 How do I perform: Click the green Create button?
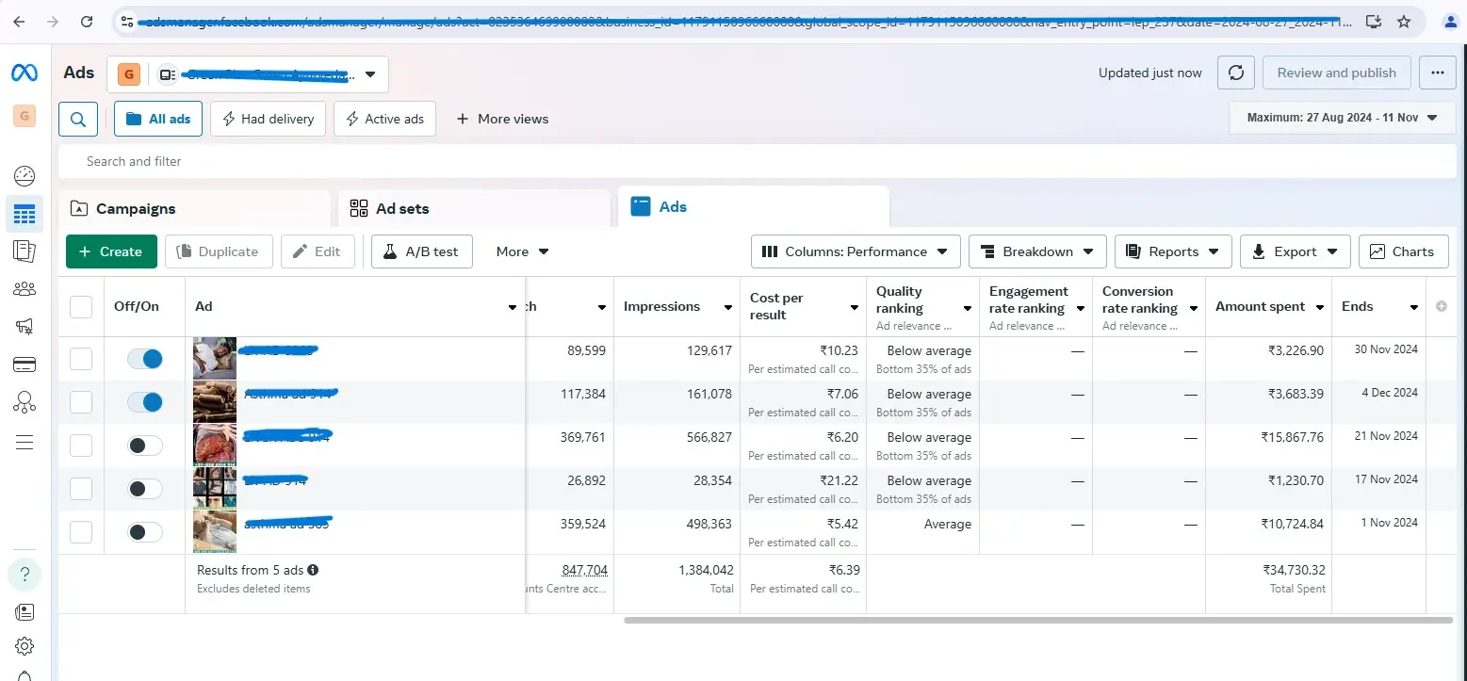(111, 251)
